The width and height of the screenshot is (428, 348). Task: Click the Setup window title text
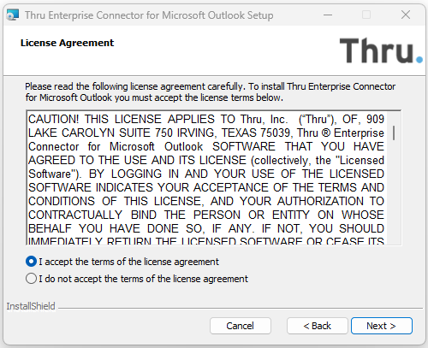[x=149, y=15]
